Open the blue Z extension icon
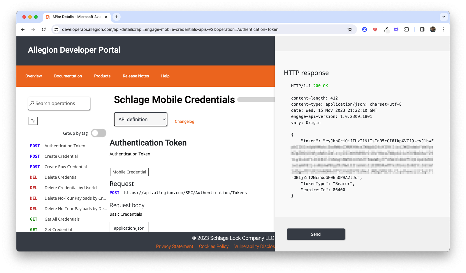 pyautogui.click(x=365, y=29)
